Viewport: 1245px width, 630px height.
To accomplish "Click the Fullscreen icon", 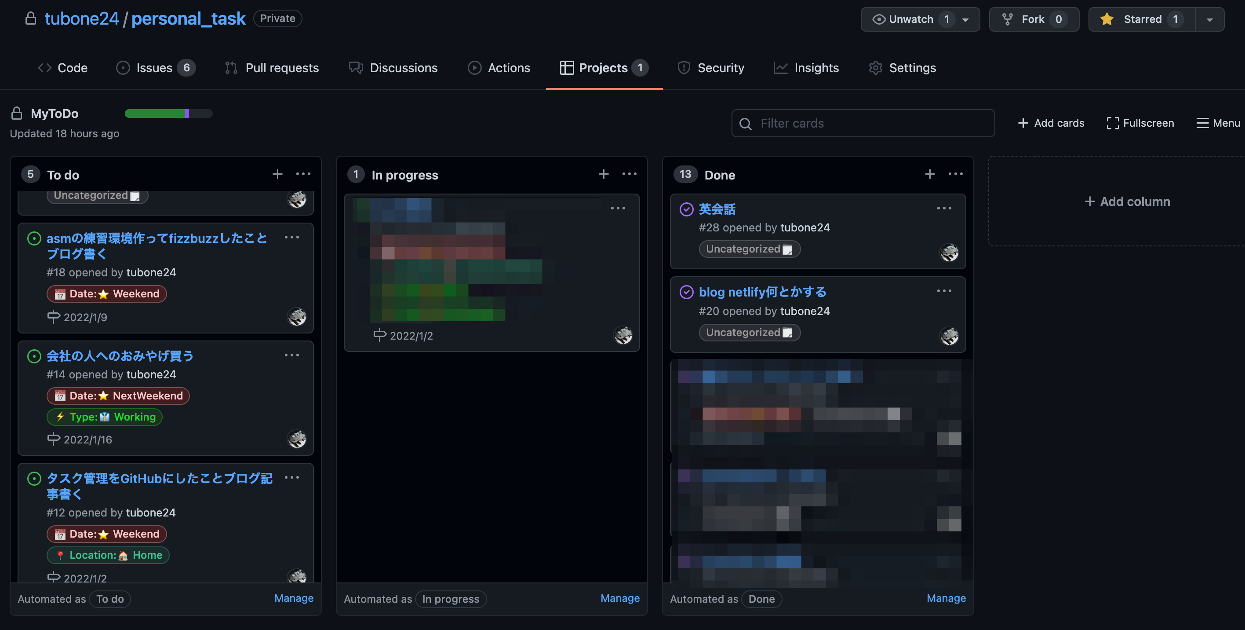I will point(1113,123).
